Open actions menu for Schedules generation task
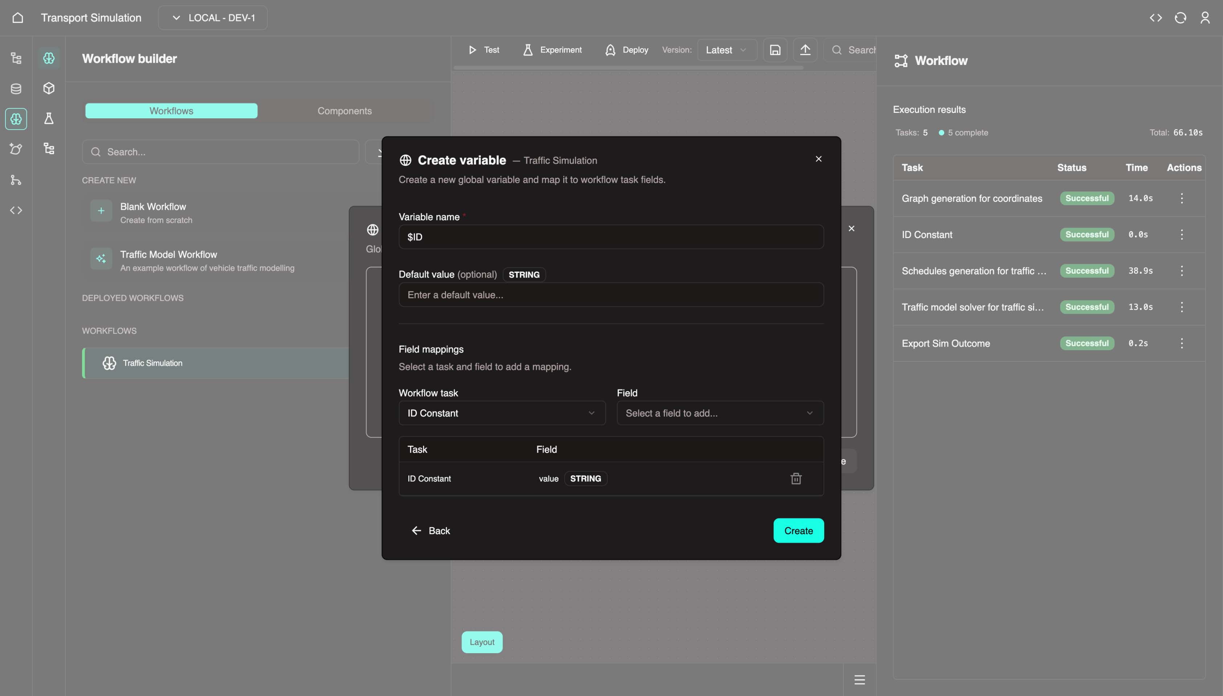Screen dimensions: 1223x696 click(1182, 271)
